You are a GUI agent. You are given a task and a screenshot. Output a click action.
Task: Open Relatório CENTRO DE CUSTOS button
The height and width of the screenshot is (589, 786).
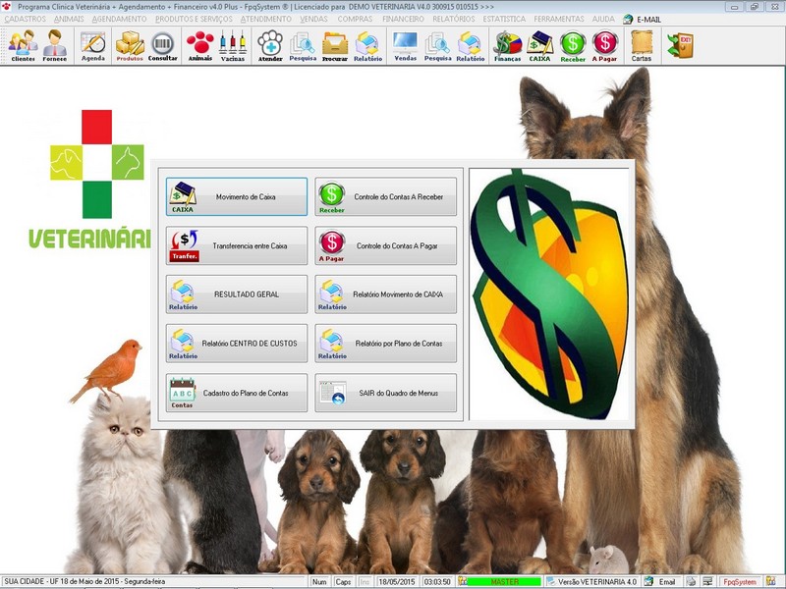(x=237, y=343)
